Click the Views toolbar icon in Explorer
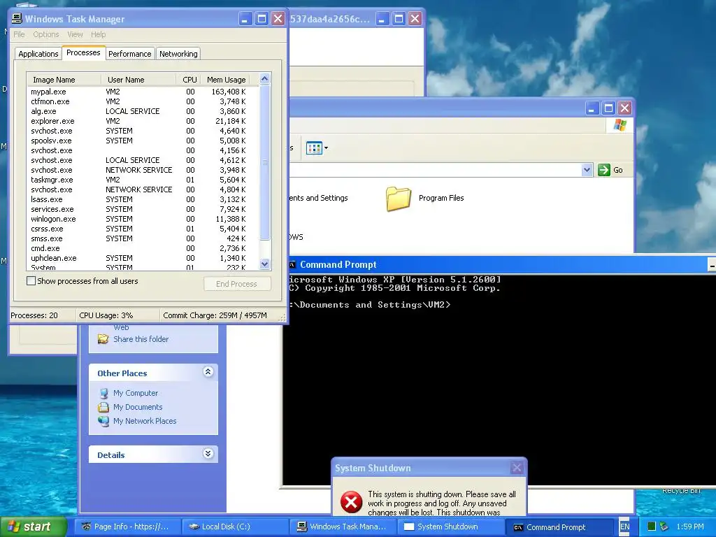The width and height of the screenshot is (716, 537). tap(314, 148)
